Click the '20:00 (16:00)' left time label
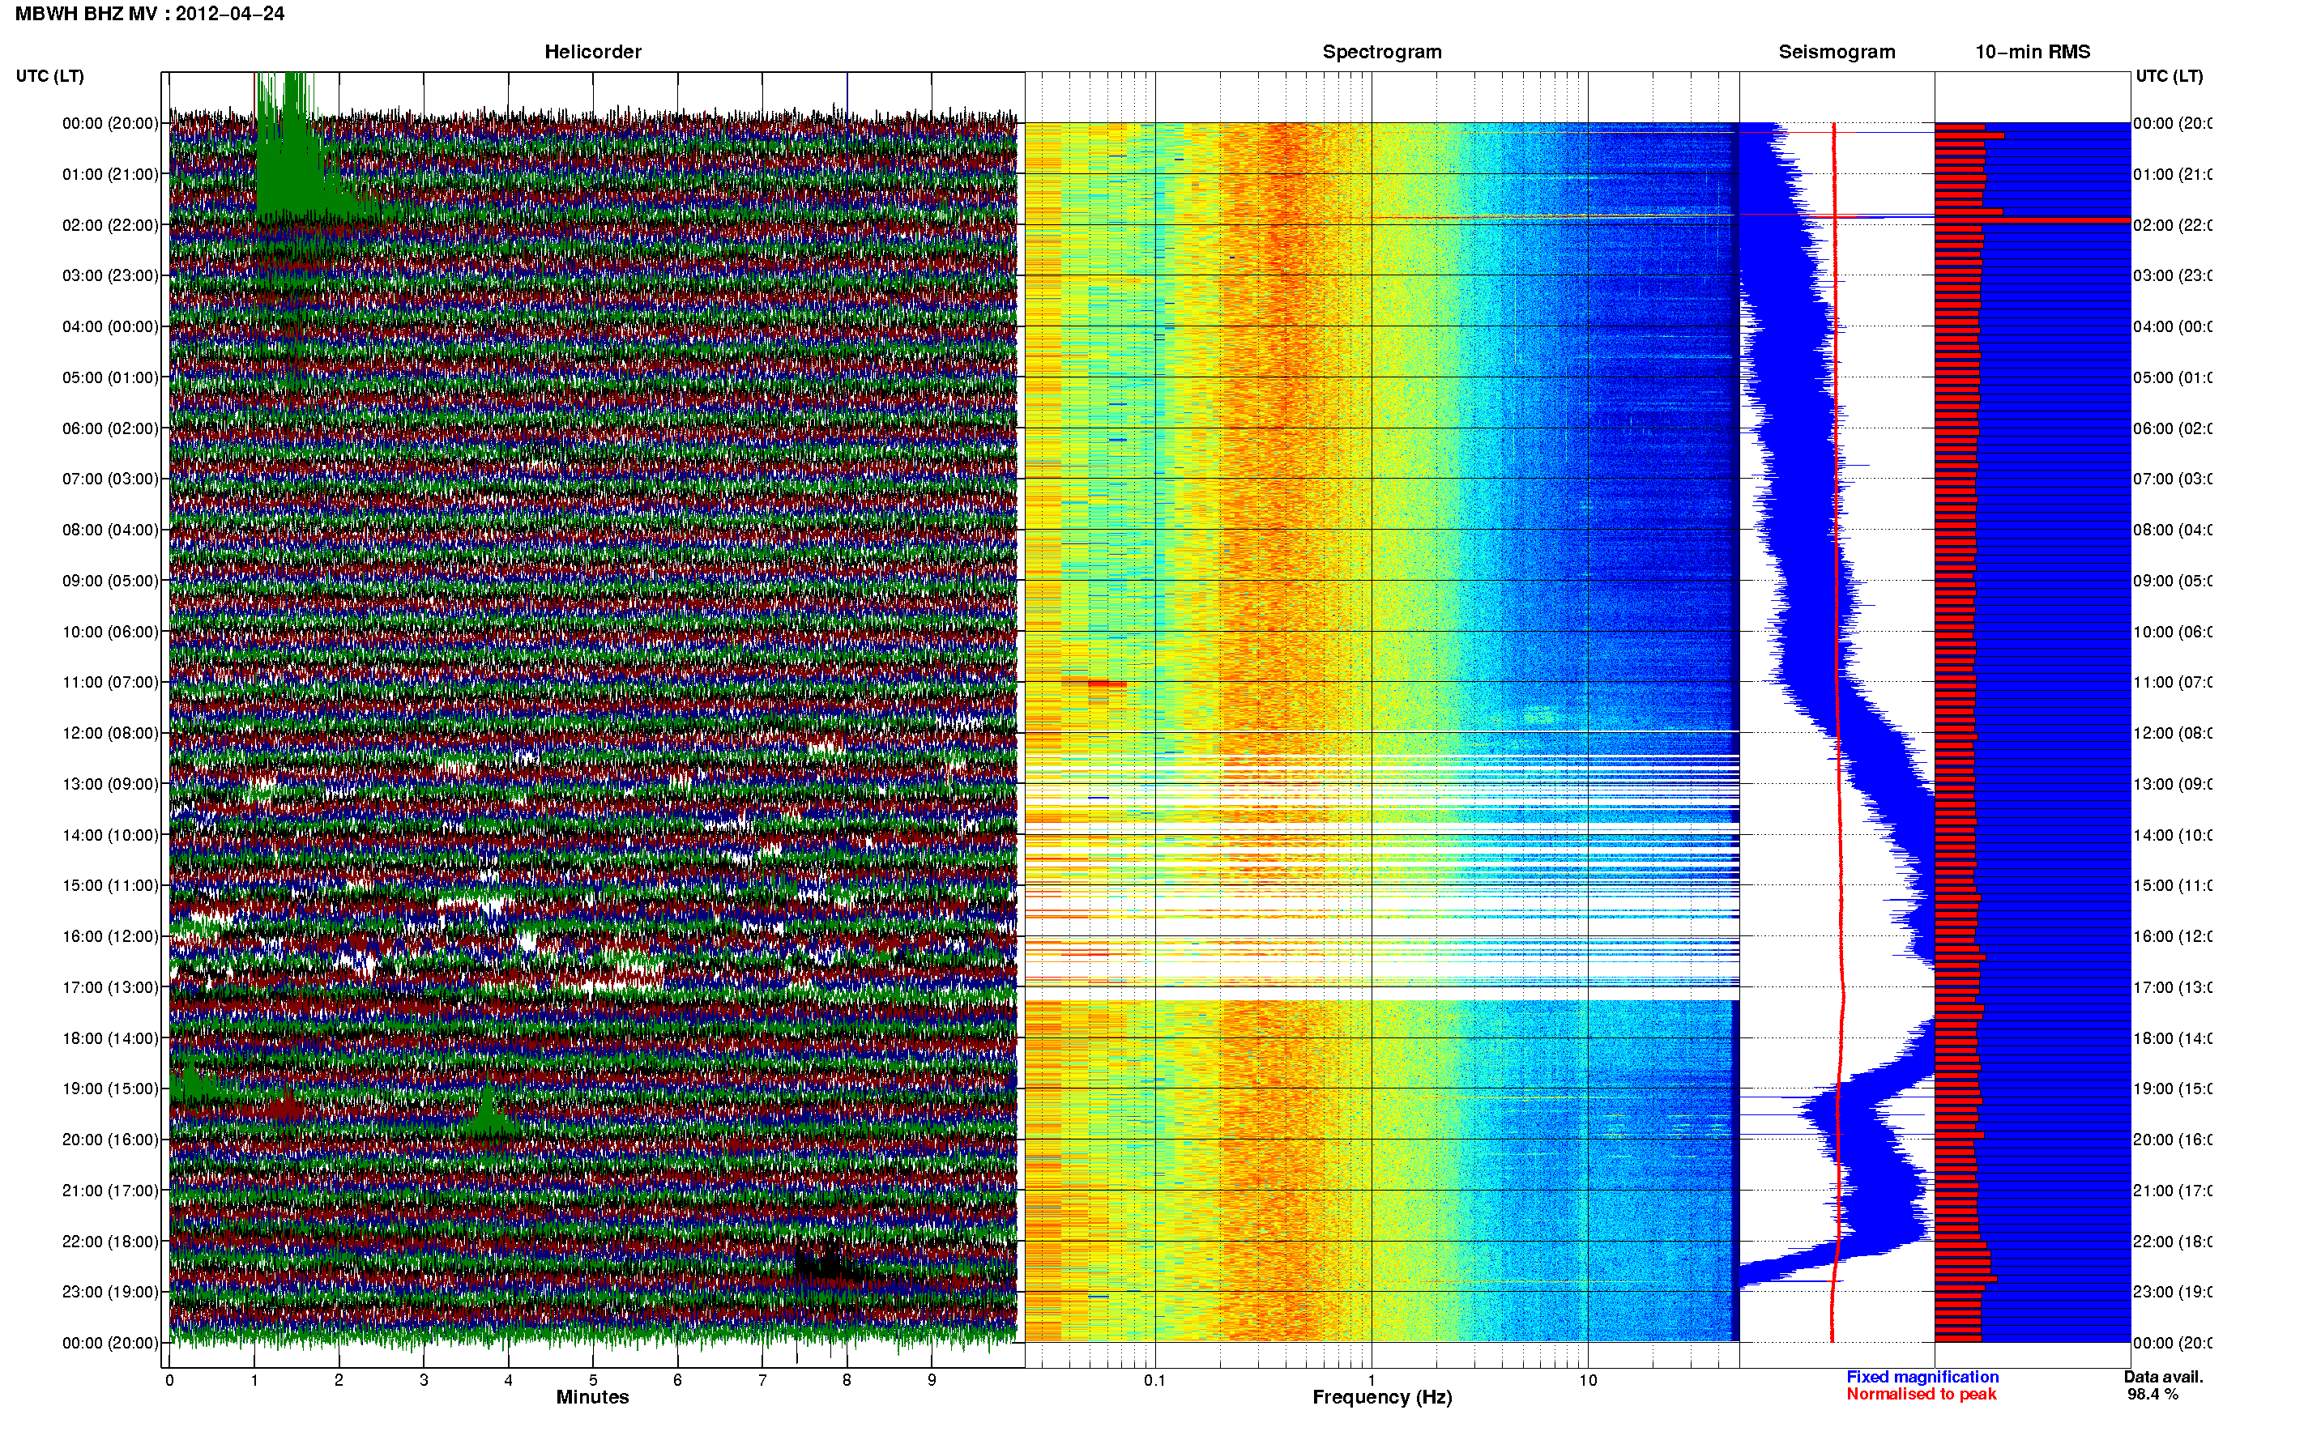 click(110, 1139)
